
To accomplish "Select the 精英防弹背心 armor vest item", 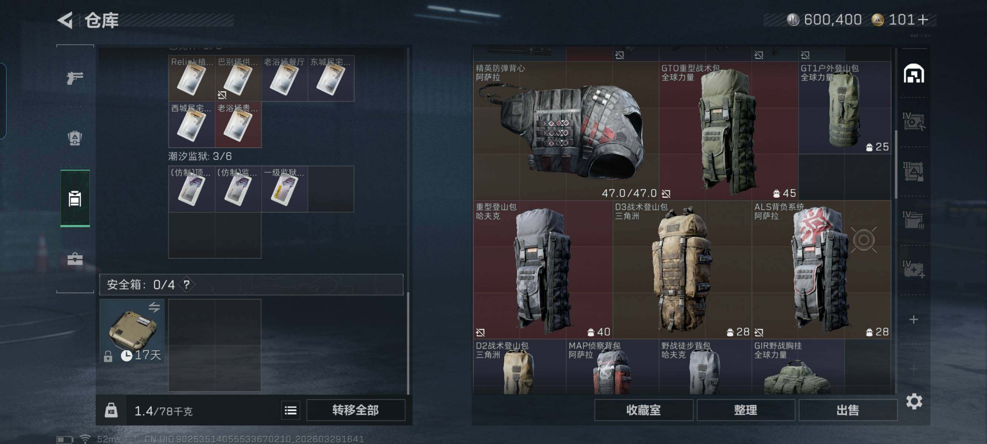I will tap(566, 131).
